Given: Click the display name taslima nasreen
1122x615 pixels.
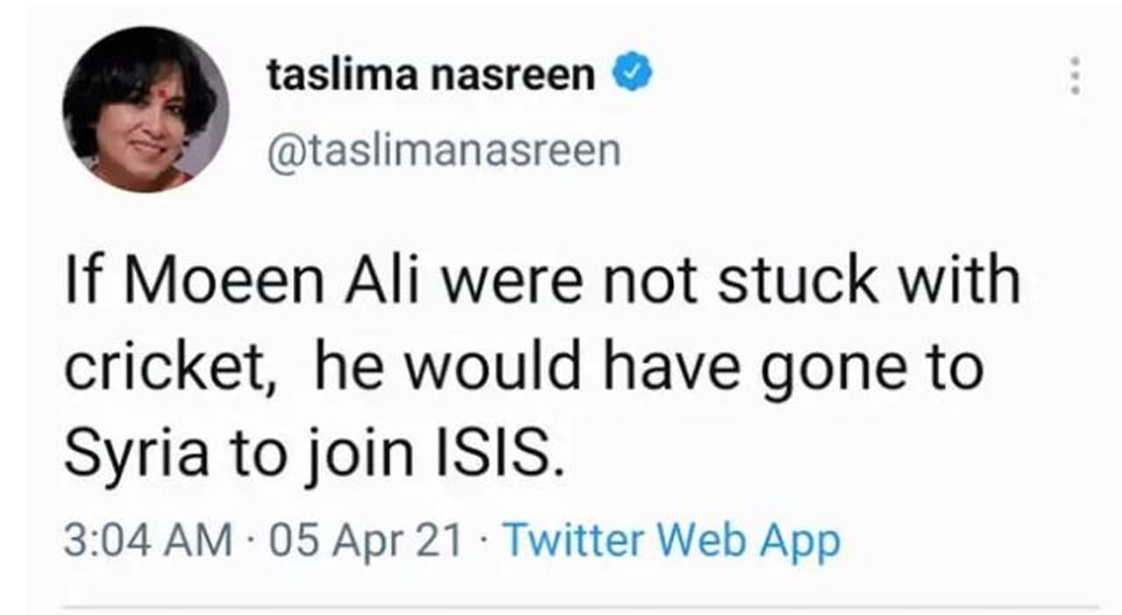Looking at the screenshot, I should (x=431, y=75).
